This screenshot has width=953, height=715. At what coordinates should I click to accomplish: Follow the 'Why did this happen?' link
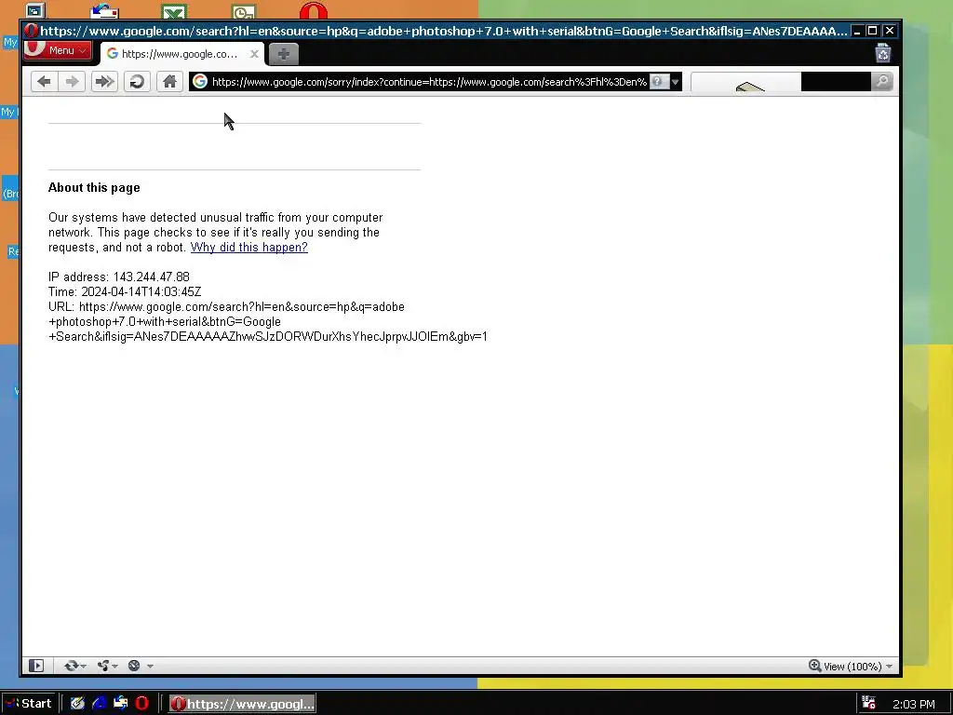coord(249,248)
